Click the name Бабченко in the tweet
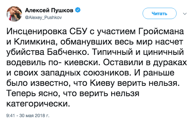The height and width of the screenshot is (122, 195). pos(68,52)
